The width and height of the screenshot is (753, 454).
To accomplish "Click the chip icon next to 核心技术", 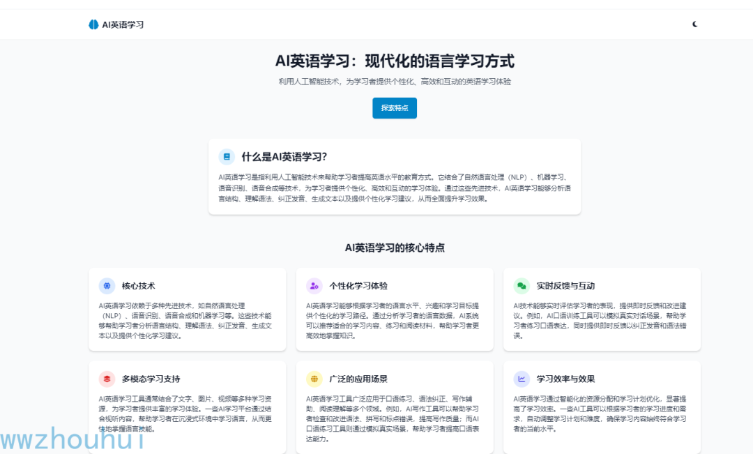I will pos(107,286).
